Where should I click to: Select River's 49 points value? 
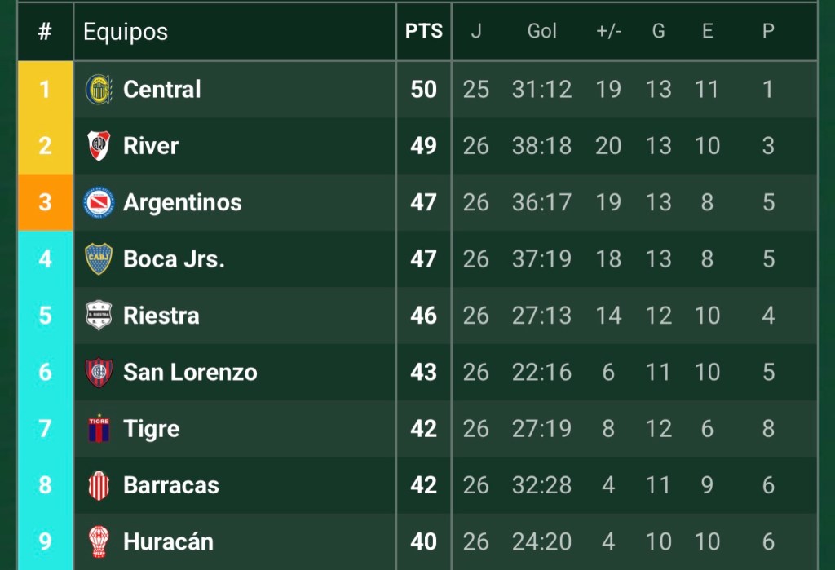(424, 146)
